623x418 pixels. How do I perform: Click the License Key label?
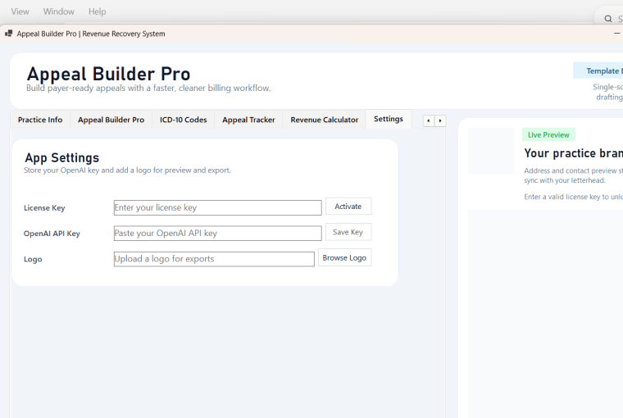tap(44, 208)
